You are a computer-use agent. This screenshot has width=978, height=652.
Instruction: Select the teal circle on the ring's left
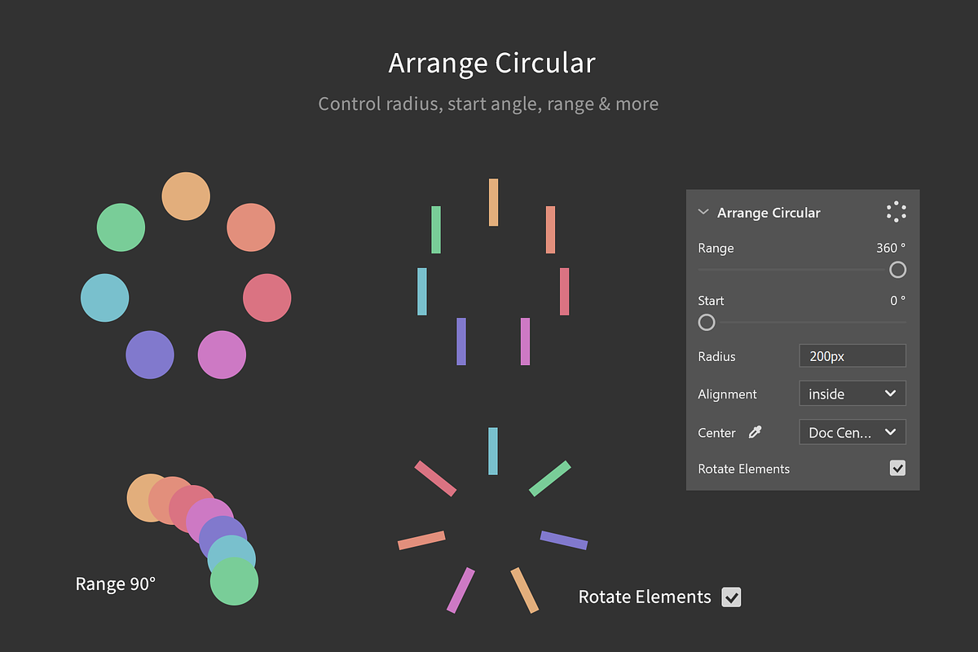click(x=105, y=297)
